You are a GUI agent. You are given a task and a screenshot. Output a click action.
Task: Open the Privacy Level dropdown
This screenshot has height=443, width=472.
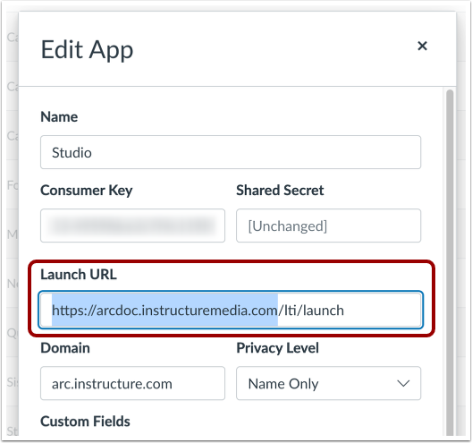click(328, 383)
